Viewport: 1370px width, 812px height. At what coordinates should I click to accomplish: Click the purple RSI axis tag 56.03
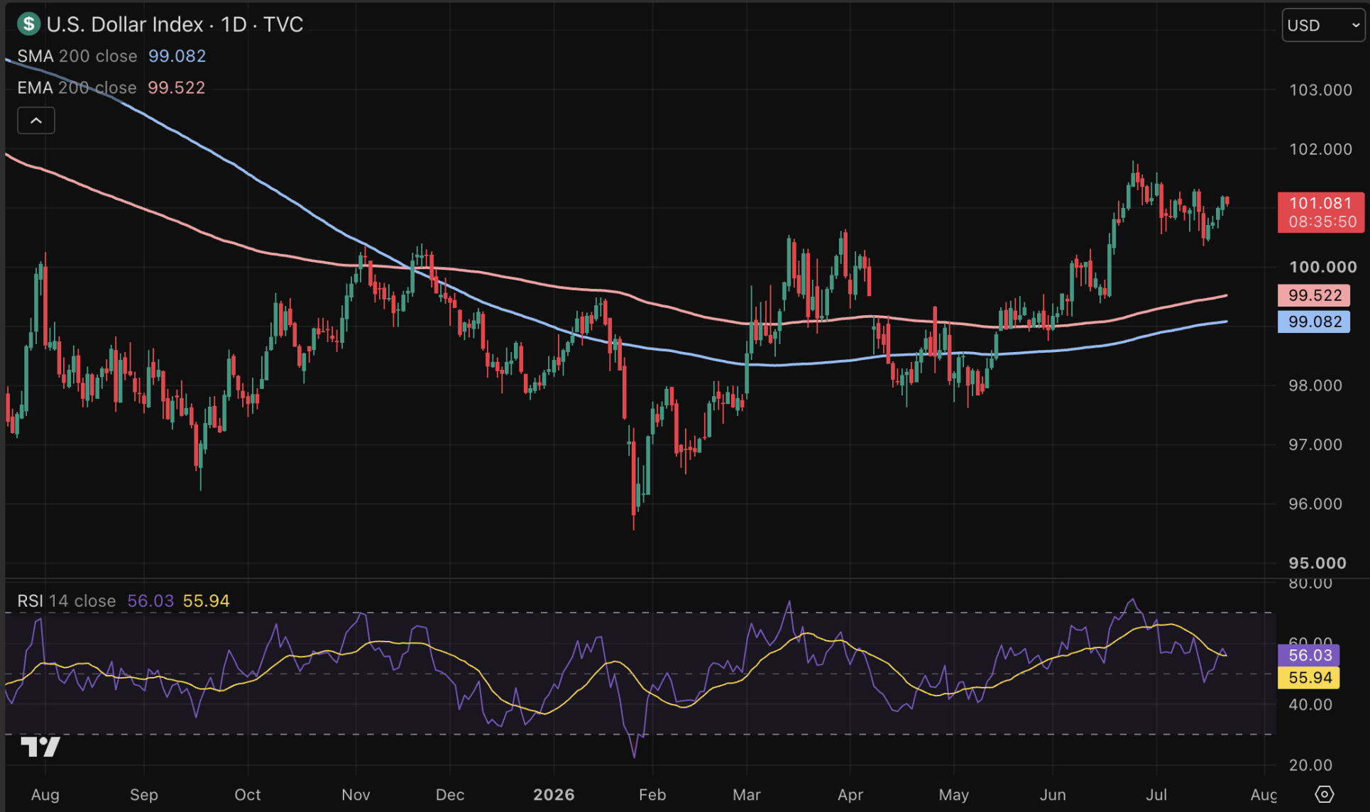(1310, 655)
